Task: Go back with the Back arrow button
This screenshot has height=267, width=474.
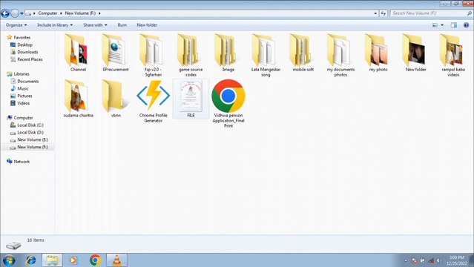Action: [5, 13]
